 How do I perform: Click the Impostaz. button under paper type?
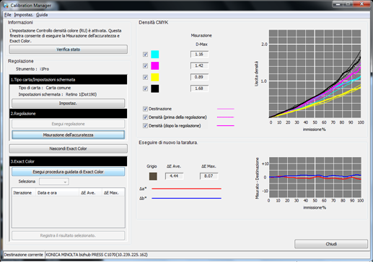(69, 104)
